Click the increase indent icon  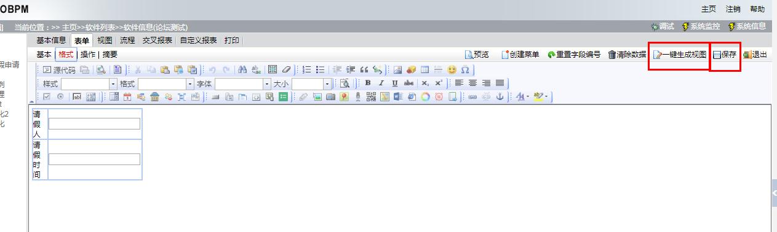pos(351,70)
